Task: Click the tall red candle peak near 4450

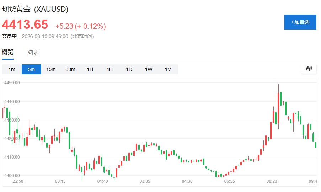Action: point(278,106)
